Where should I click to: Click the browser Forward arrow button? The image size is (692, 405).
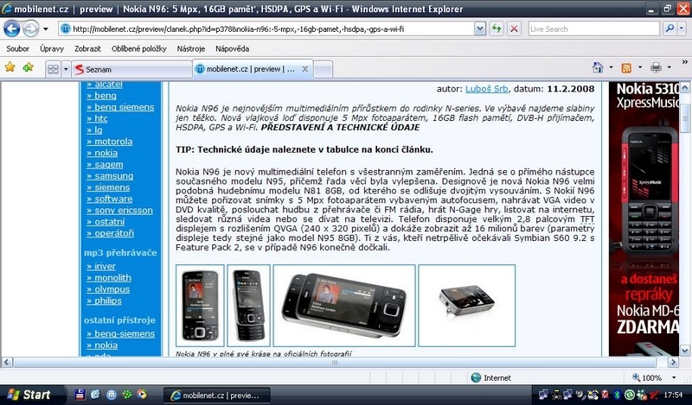30,29
